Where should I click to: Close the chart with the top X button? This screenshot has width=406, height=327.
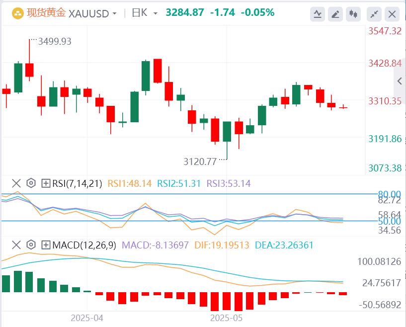coord(393,14)
